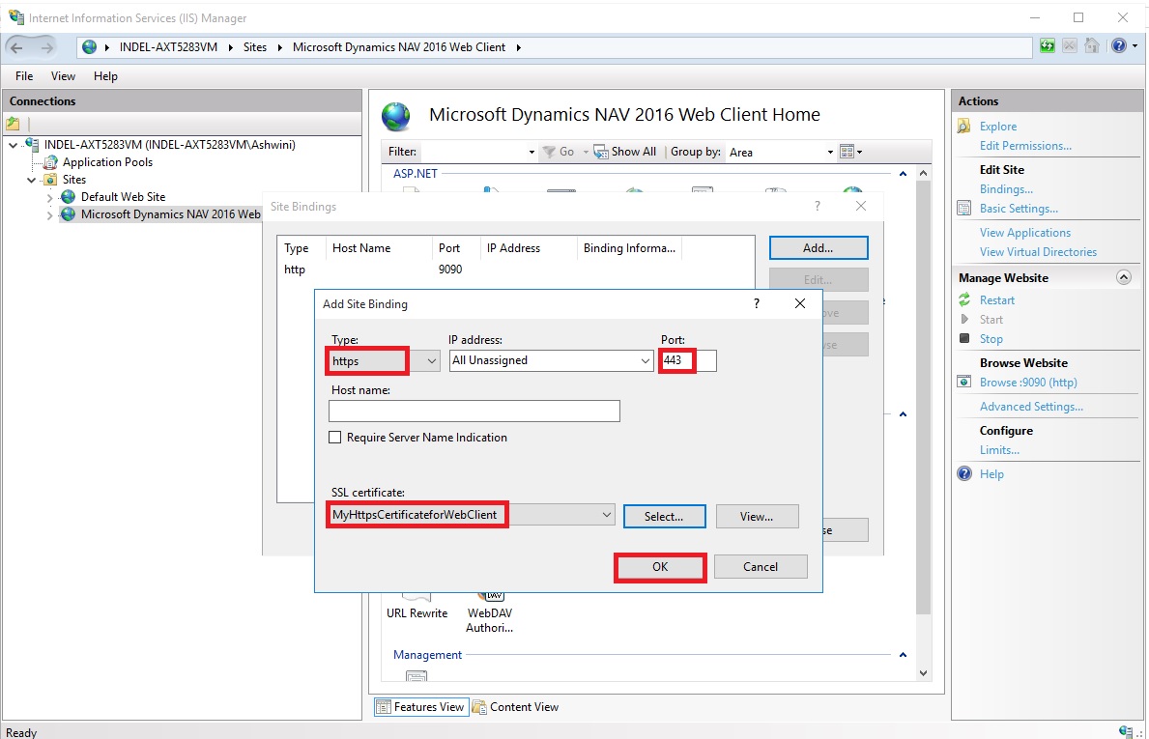The width and height of the screenshot is (1149, 739).
Task: Click the back navigation arrow icon
Action: coord(17,46)
